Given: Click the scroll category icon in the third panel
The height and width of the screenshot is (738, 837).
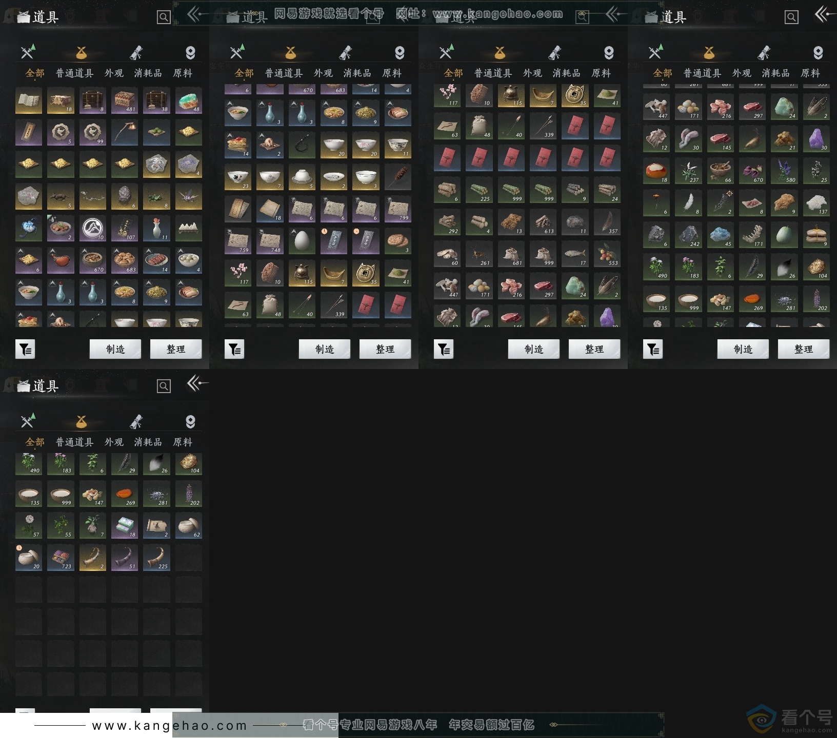Looking at the screenshot, I should pos(554,52).
